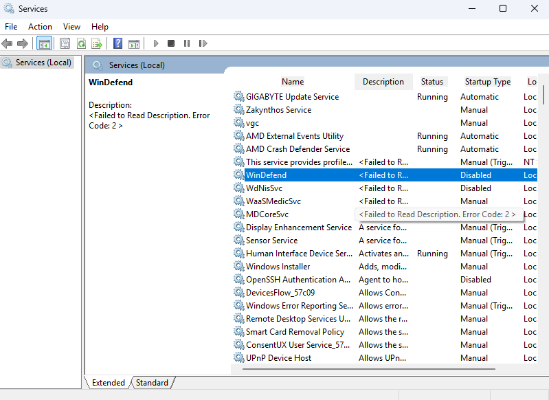Click gear icon beside AMD Crash Defender Service
The width and height of the screenshot is (549, 400).
click(x=239, y=148)
